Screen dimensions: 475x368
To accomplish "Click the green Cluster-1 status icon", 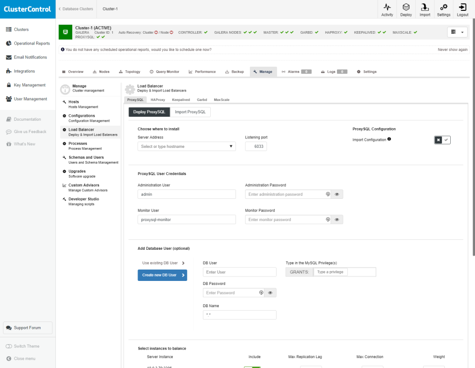I will click(x=65, y=32).
